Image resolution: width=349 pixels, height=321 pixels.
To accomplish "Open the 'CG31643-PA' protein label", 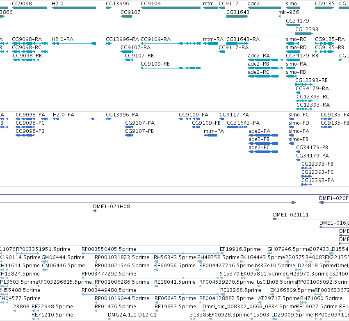I will point(243,123).
